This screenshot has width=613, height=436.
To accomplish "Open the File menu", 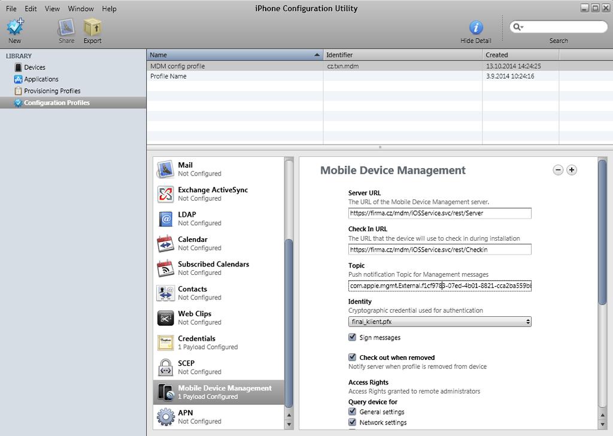I will tap(11, 8).
